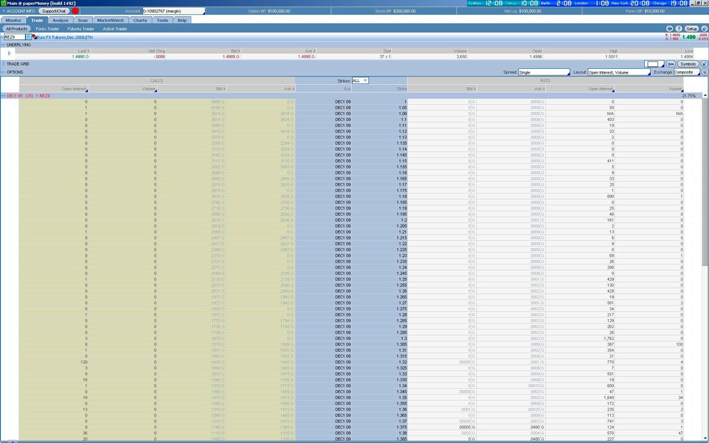Click the symbol lookup icon beside /6EZ9
Screen dimensions: 709x443
[29, 37]
